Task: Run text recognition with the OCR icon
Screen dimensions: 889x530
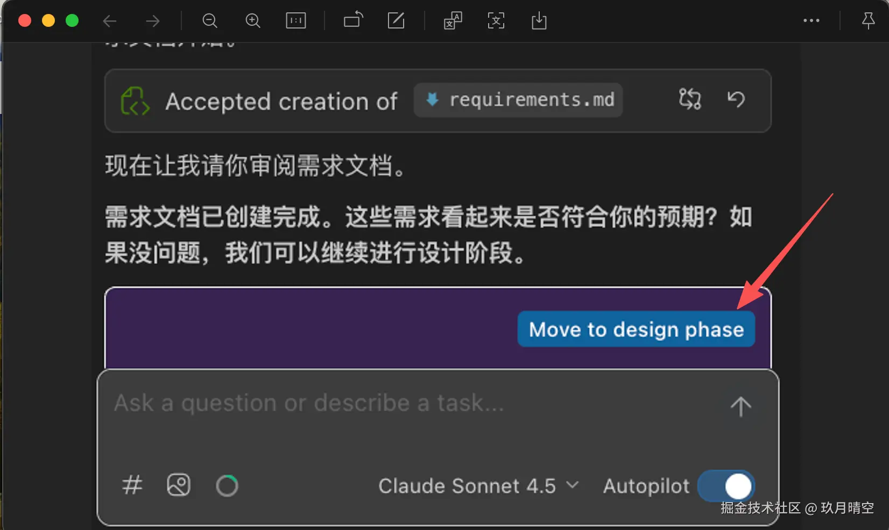Action: [x=496, y=21]
